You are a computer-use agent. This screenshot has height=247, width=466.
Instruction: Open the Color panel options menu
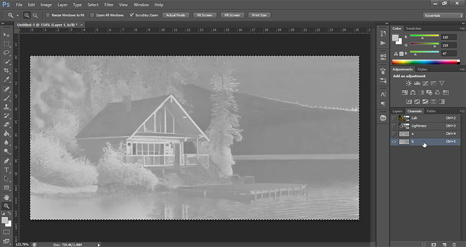pyautogui.click(x=462, y=28)
